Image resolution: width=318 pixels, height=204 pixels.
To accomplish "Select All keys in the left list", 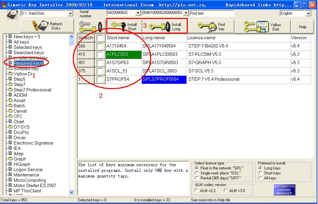I will point(21,42).
